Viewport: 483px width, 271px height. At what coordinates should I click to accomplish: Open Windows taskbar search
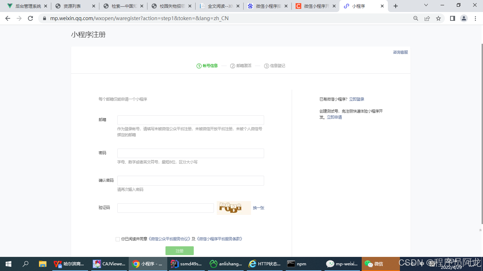(x=25, y=264)
